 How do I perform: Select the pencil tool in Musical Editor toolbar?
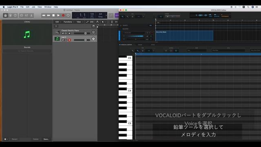tap(138, 51)
